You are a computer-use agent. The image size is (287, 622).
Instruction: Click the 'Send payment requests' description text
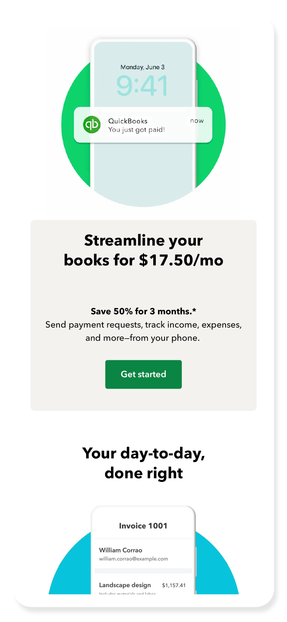143,331
